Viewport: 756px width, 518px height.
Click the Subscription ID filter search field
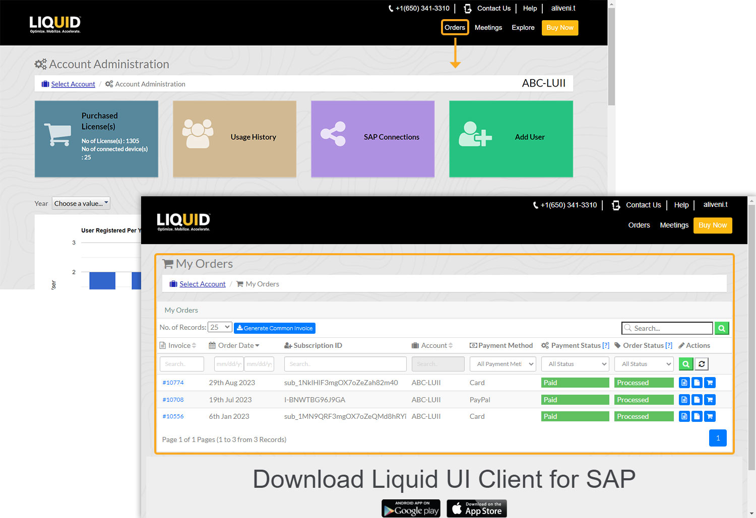tap(345, 364)
